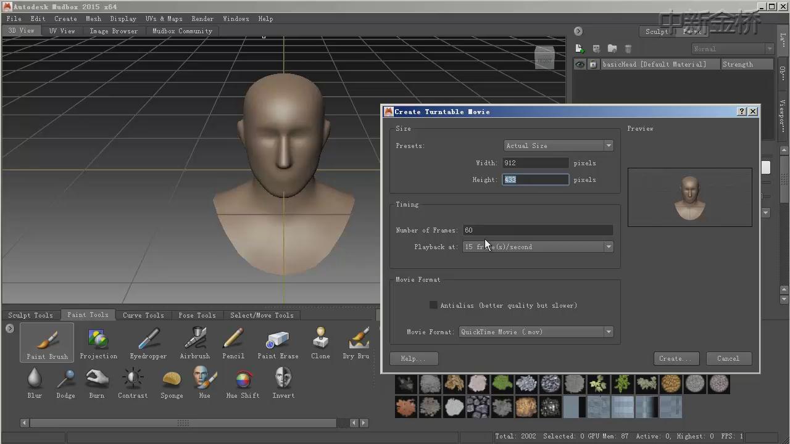Click the layer mask icon
The image size is (790, 444).
596,49
